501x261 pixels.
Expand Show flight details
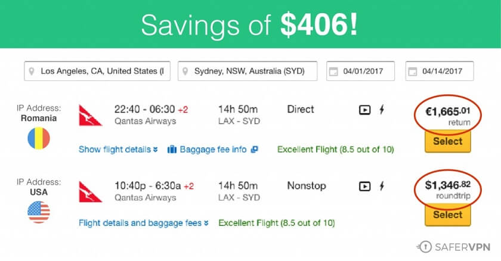click(x=118, y=150)
